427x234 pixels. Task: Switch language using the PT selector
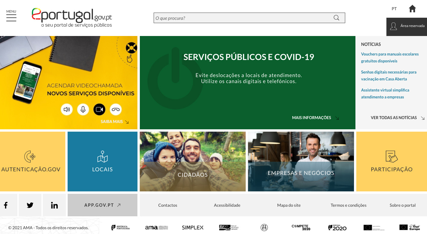394,9
